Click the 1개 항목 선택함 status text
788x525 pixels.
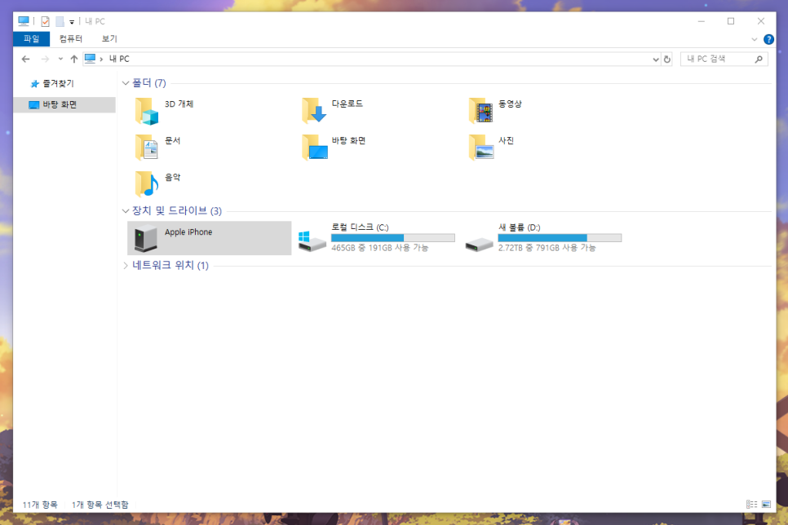100,505
